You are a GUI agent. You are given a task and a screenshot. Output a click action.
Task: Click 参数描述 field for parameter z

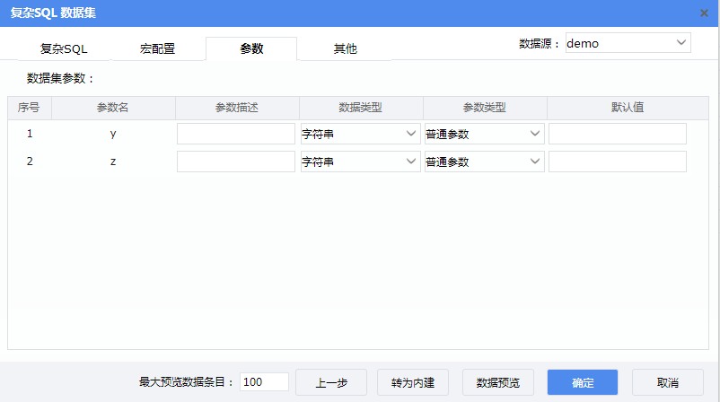pos(236,162)
